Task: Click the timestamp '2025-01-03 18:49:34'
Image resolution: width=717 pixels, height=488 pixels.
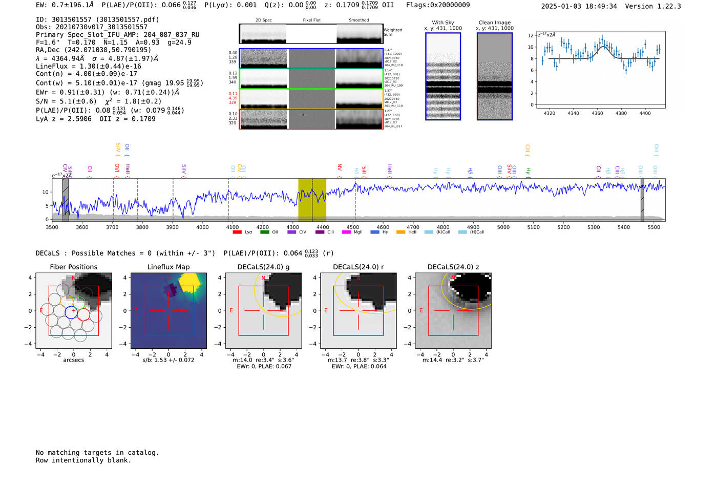Action: pos(579,6)
